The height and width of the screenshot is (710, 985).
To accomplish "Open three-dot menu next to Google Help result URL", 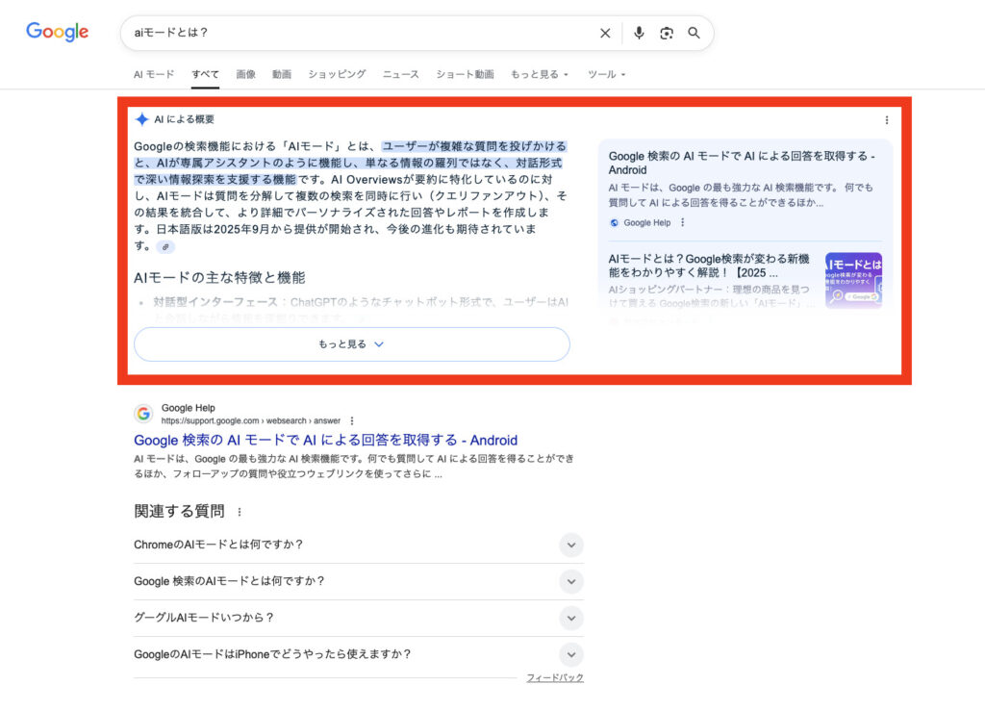I will click(x=352, y=420).
